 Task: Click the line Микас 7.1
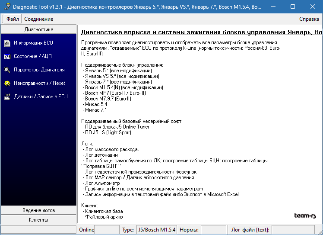95,110
